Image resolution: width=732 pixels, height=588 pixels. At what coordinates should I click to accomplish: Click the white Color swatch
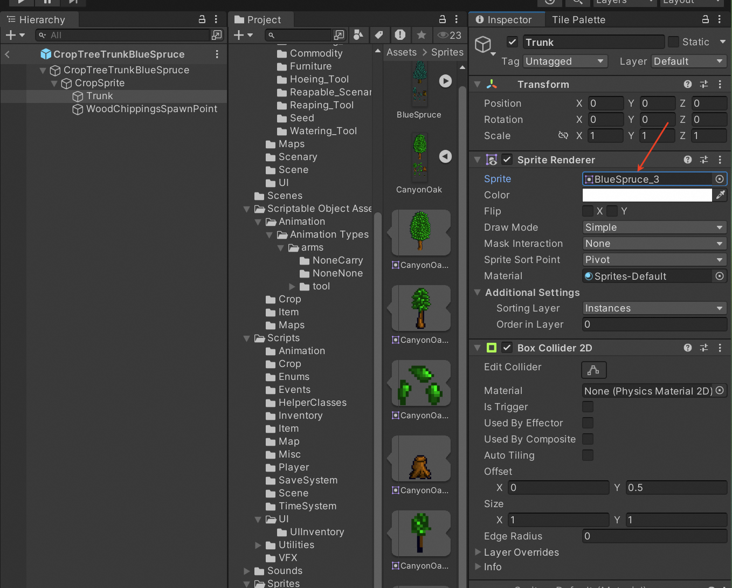647,195
